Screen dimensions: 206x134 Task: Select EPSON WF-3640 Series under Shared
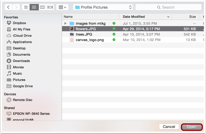(x=31, y=114)
